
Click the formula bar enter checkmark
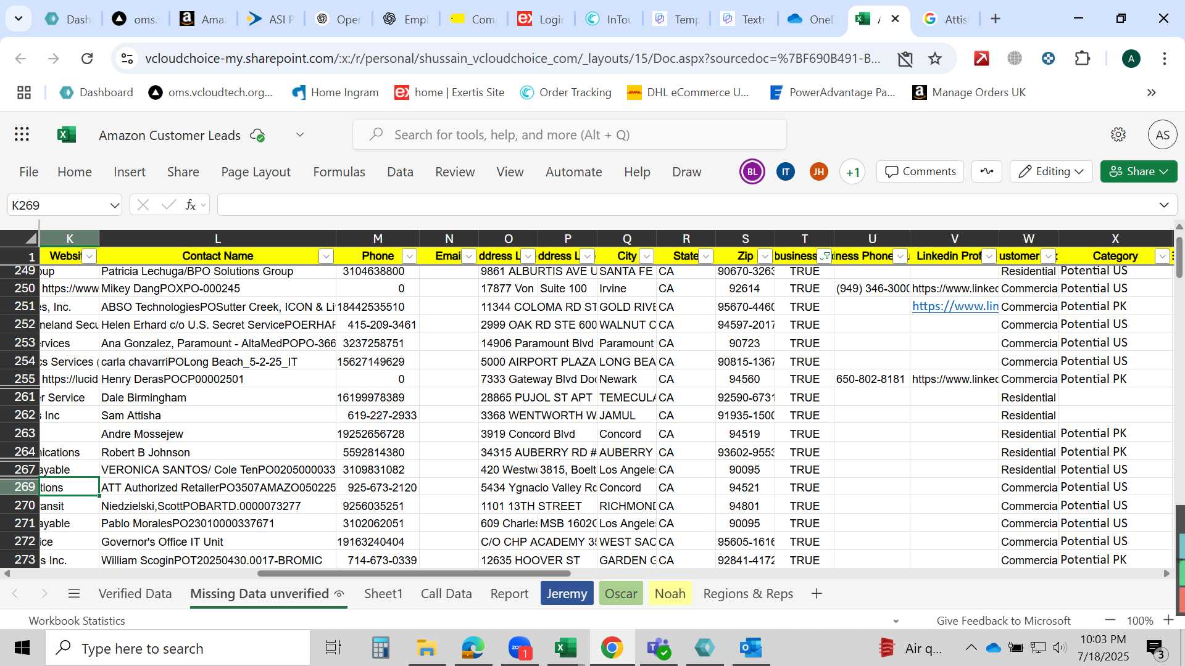click(x=168, y=205)
